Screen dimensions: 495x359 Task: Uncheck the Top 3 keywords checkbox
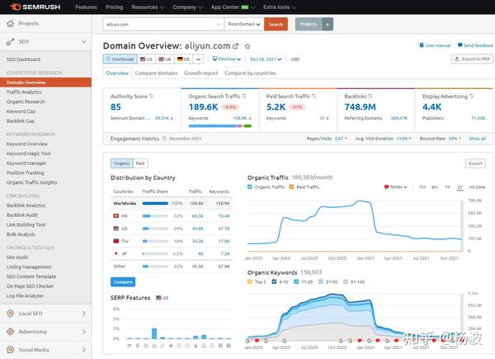click(250, 281)
